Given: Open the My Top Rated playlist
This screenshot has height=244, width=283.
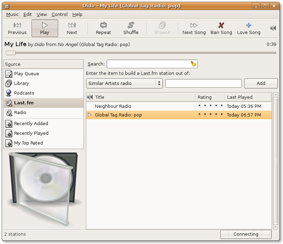Looking at the screenshot, I should click(x=44, y=143).
